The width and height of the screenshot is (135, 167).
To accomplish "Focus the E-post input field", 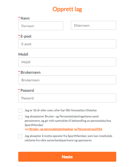I will click(x=67, y=44).
